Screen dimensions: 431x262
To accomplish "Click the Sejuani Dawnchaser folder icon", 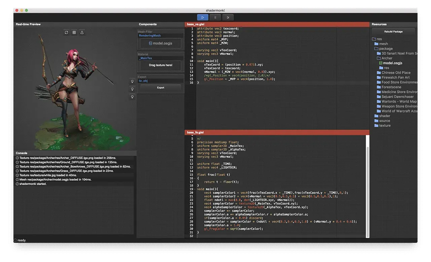I will [379, 97].
